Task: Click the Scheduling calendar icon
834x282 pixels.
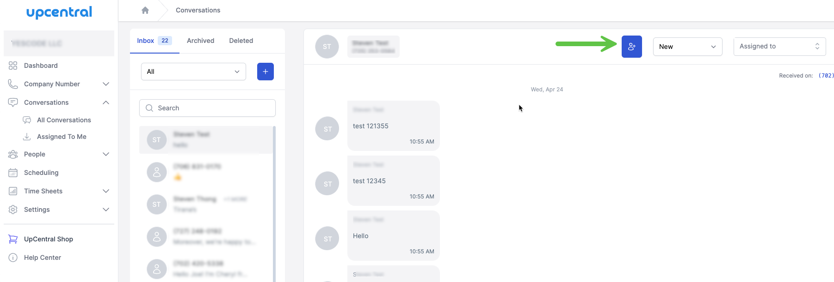Action: (x=12, y=172)
